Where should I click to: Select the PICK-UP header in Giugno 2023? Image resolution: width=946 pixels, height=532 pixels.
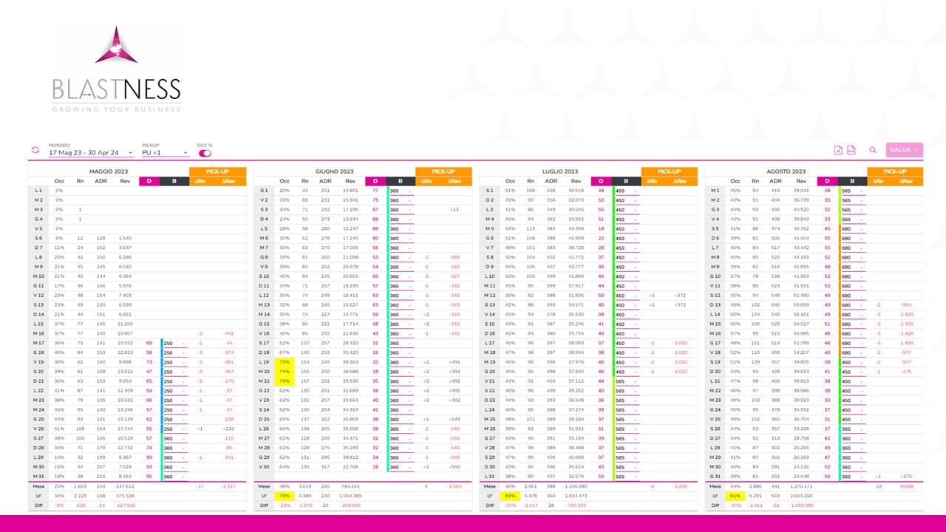point(443,171)
